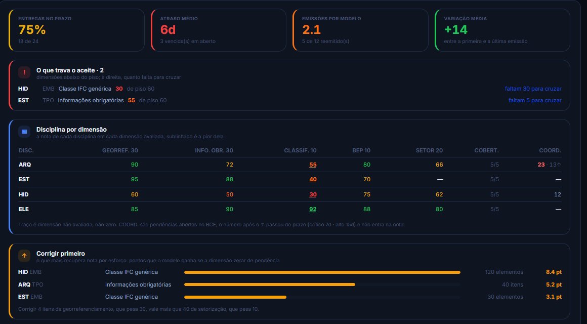
Task: Click the red 55 score in the EST blocker row
Action: tap(132, 100)
